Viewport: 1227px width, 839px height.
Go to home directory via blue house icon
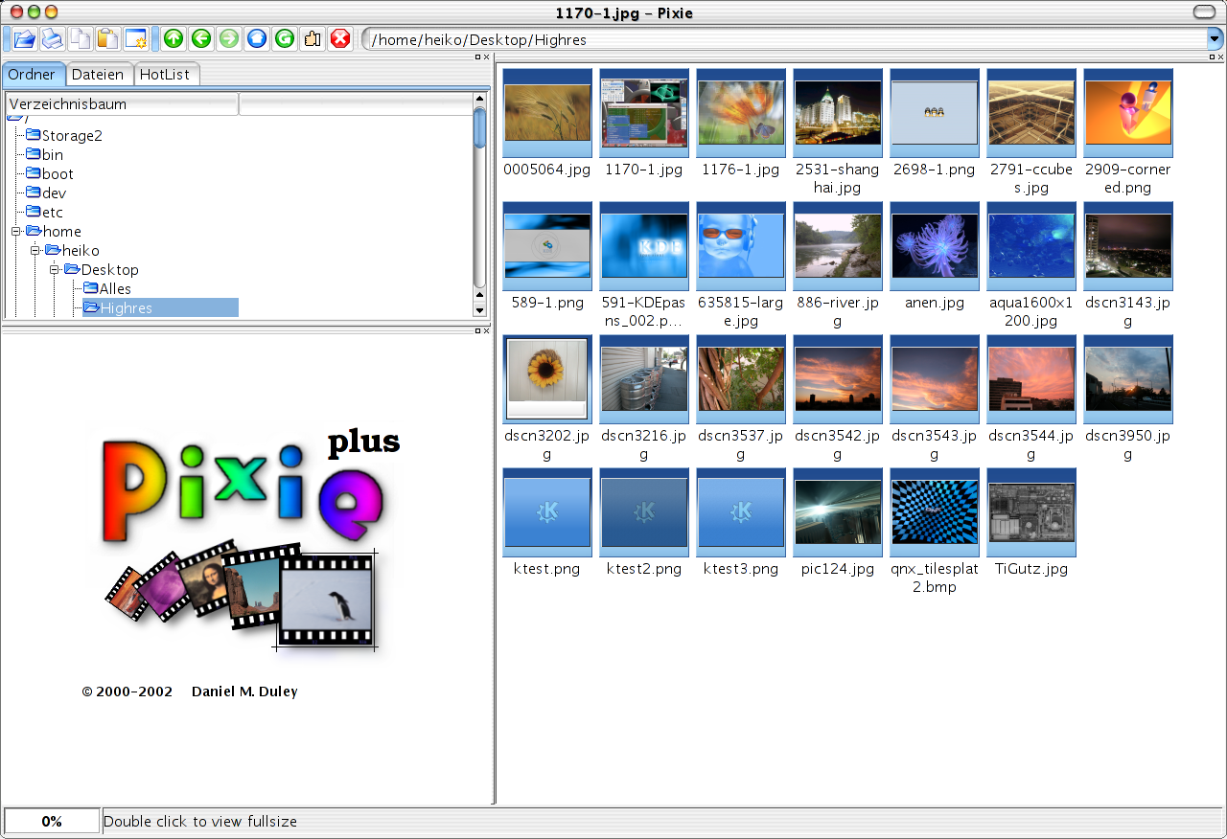pos(257,39)
